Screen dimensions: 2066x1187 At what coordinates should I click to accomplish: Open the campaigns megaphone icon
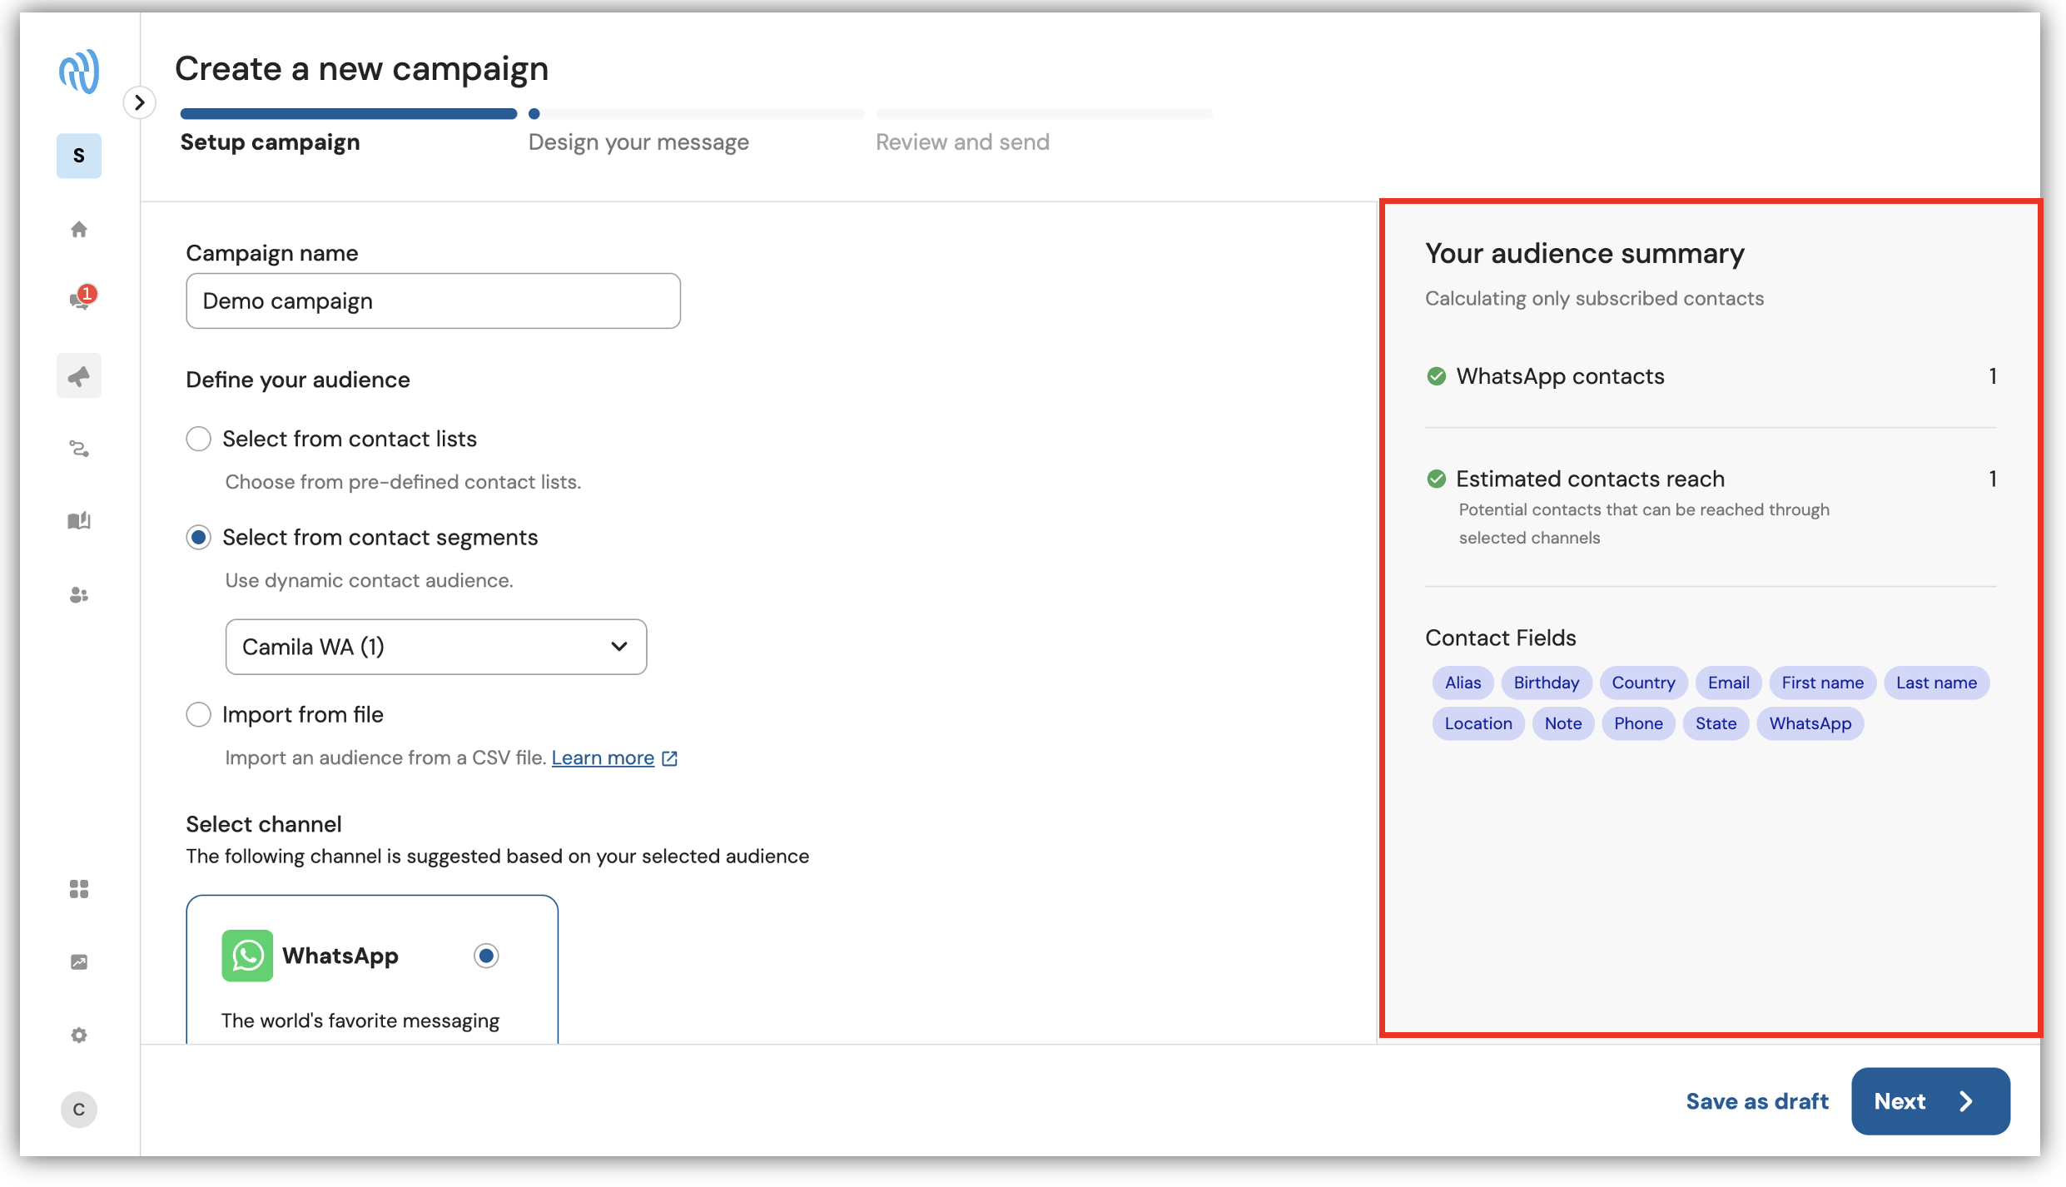(x=79, y=375)
